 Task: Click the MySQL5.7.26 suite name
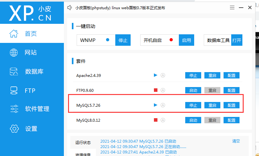tap(88, 105)
